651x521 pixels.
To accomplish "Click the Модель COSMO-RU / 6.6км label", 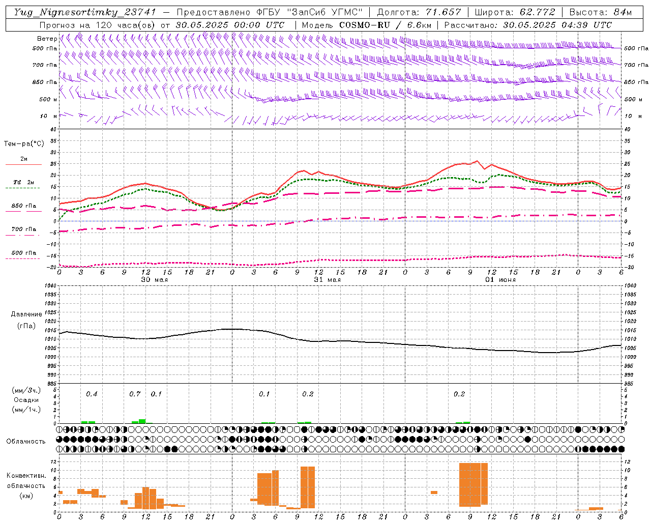I will coord(366,25).
